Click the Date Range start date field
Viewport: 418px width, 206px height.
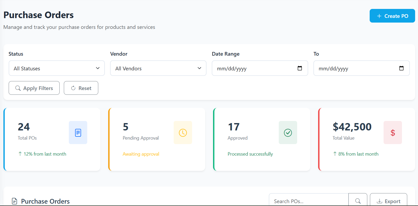coord(252,68)
